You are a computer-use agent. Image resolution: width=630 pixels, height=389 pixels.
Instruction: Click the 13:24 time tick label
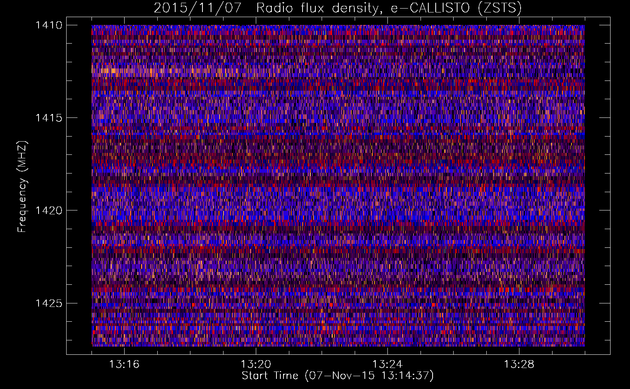click(x=387, y=364)
